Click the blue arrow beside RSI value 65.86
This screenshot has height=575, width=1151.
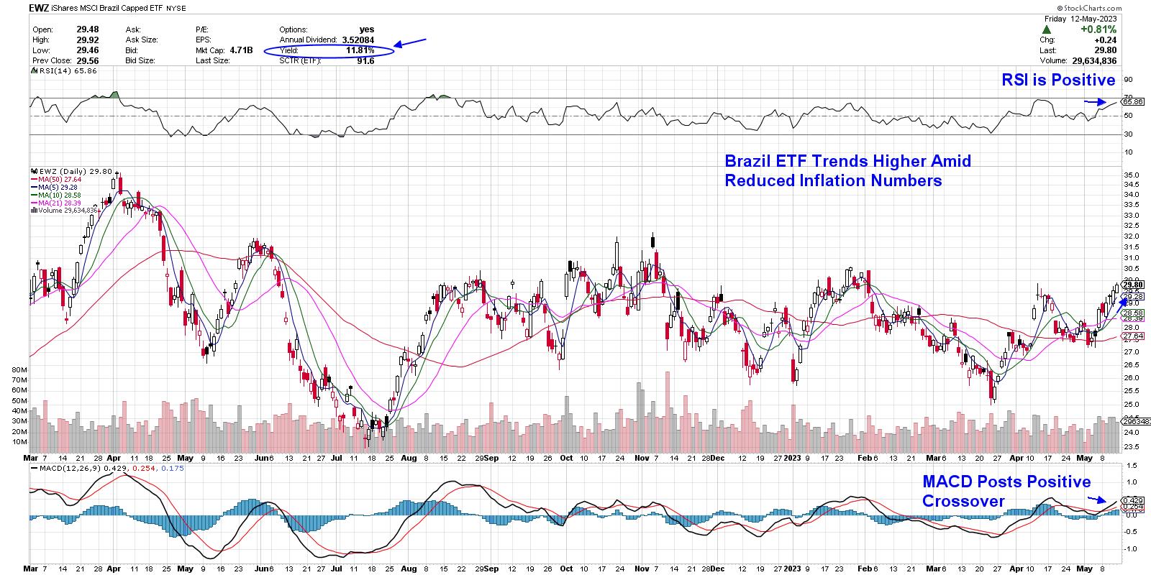pyautogui.click(x=1096, y=102)
